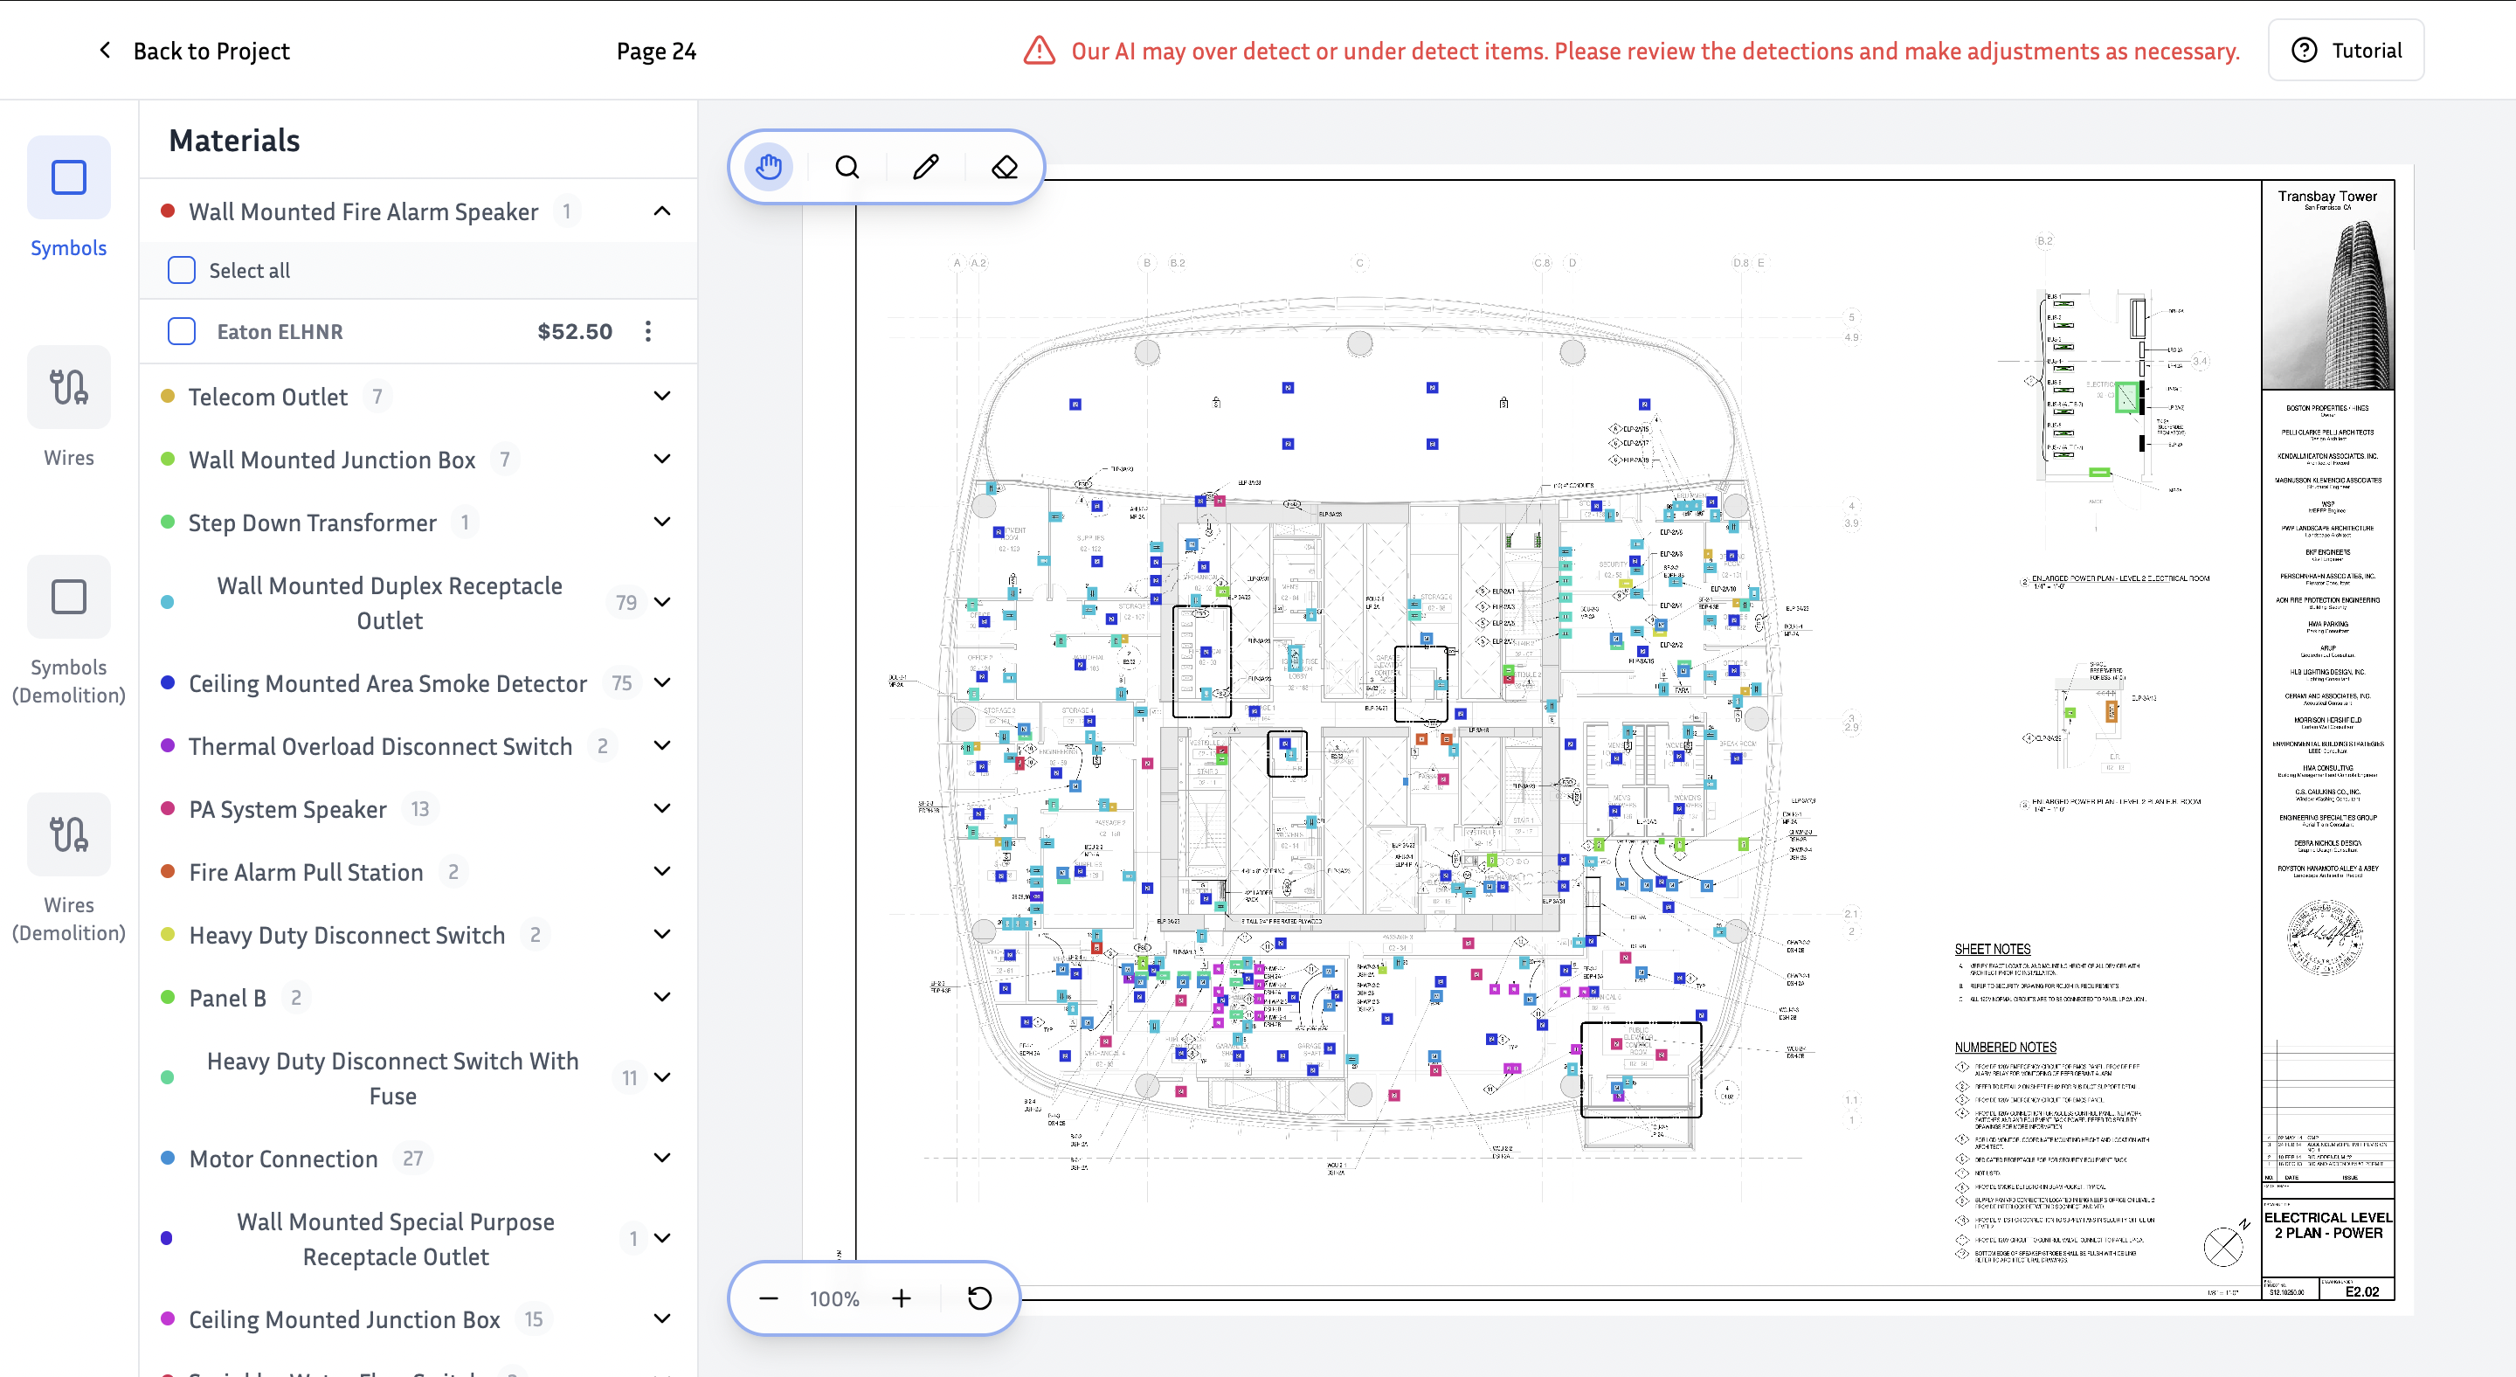
Task: Click the Ceiling Mounted Junction Box row
Action: click(x=344, y=1319)
